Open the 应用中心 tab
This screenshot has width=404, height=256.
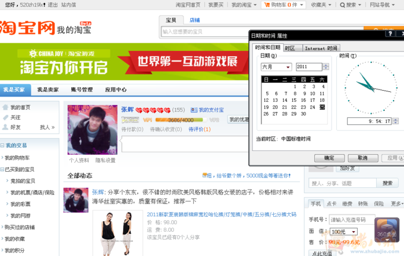(x=116, y=89)
